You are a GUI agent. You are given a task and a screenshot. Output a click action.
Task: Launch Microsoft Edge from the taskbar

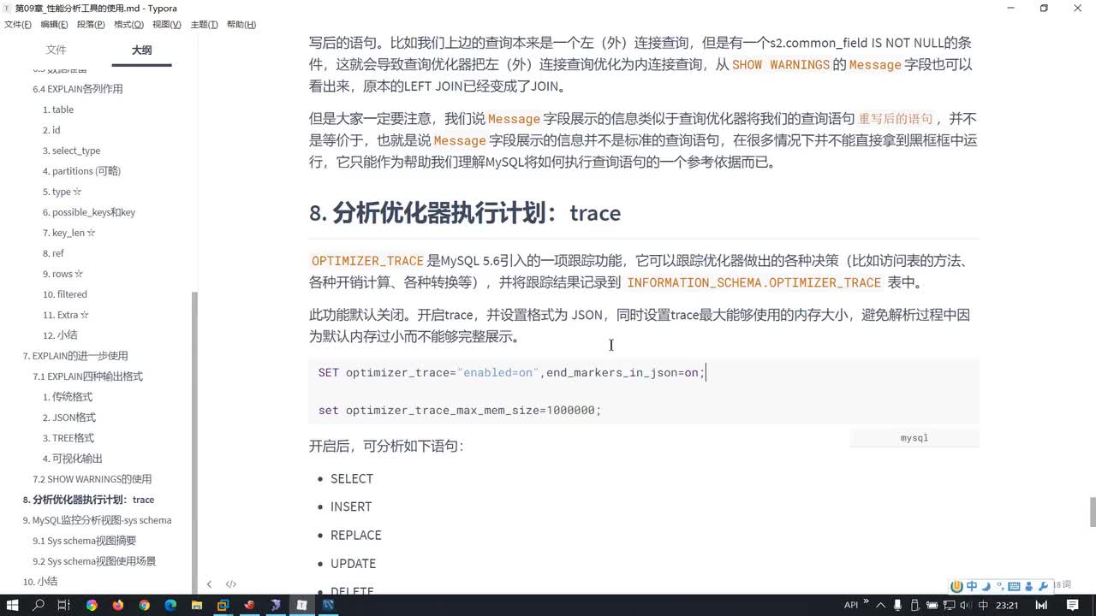[170, 605]
